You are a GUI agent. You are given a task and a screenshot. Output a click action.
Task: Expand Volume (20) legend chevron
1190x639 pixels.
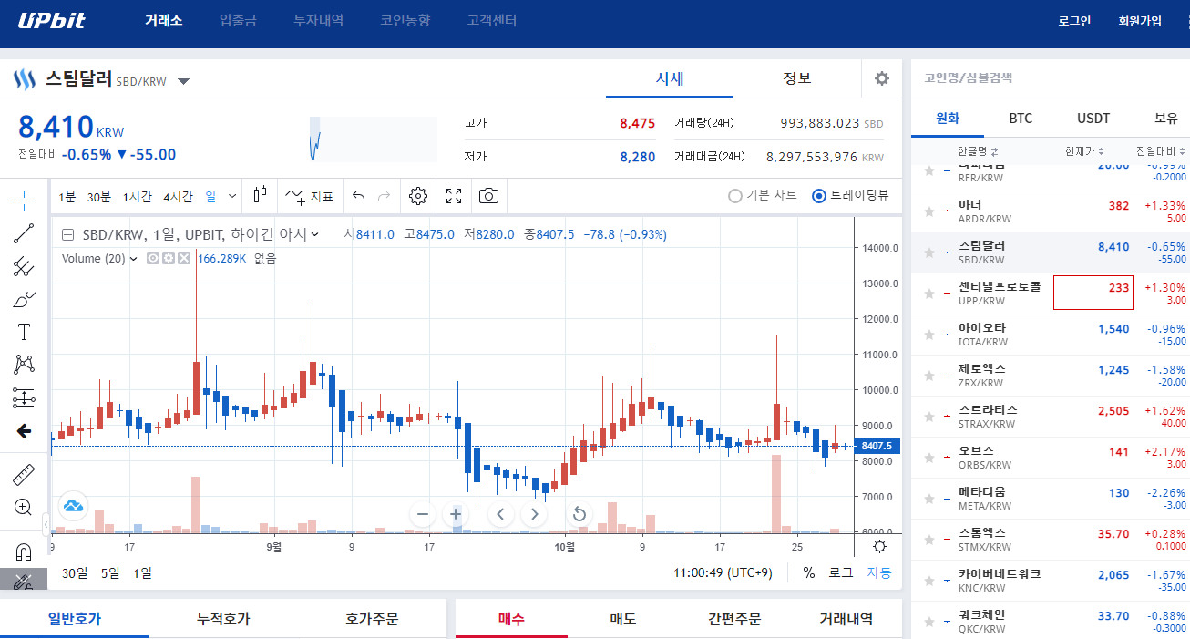click(x=134, y=258)
